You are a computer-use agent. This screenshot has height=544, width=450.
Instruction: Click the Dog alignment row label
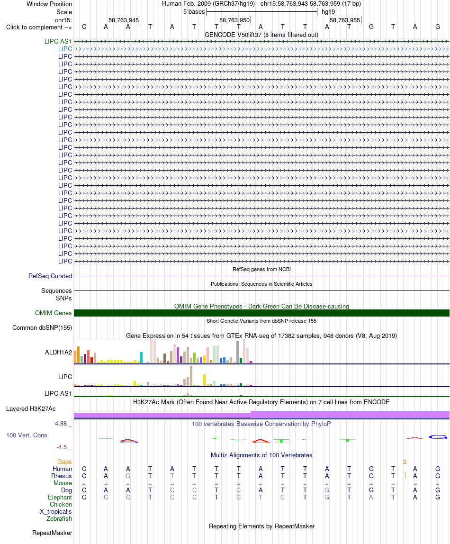tap(67, 490)
